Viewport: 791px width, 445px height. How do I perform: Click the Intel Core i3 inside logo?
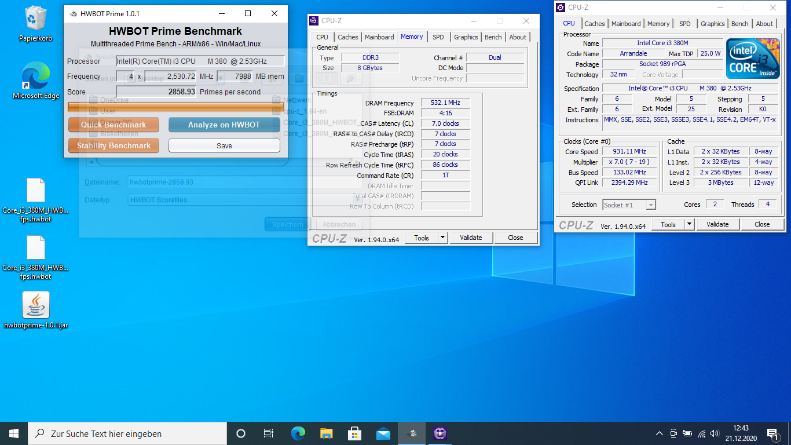753,59
